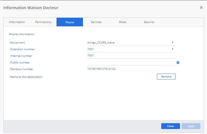Close the dialog with the X icon
Screen dimensions: 207x134
[201, 7]
